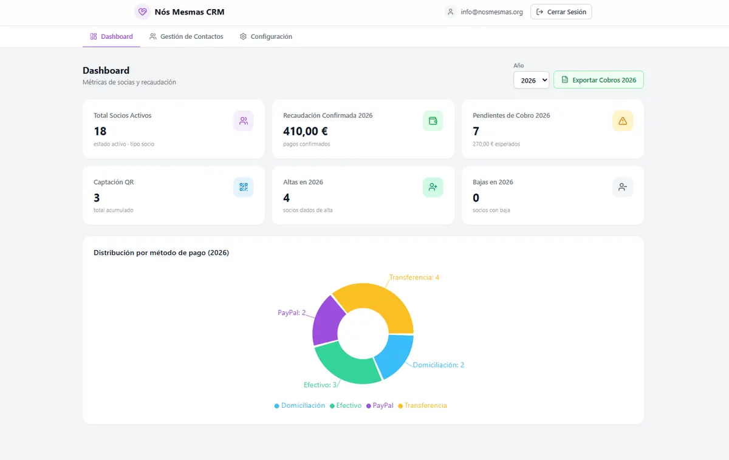Click the Cerrar Sesión button
Viewport: 729px width, 460px height.
(x=561, y=12)
